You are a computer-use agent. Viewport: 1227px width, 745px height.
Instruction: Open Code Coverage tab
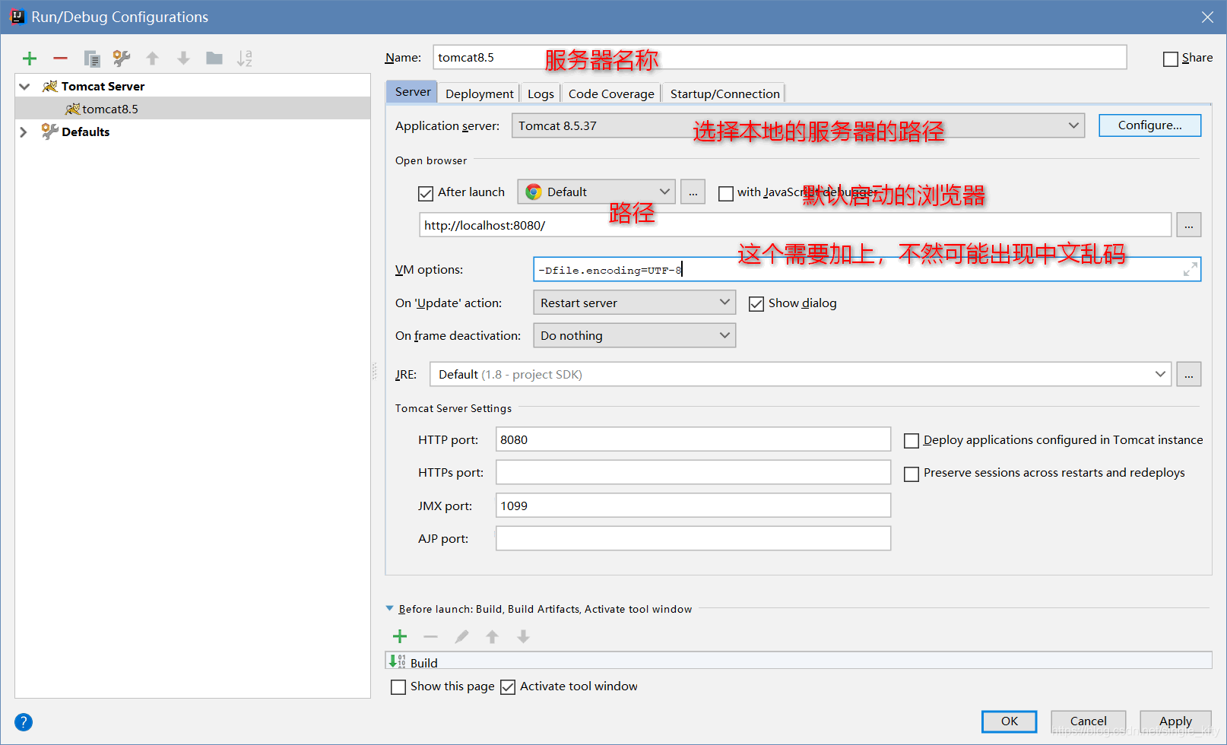coord(611,94)
